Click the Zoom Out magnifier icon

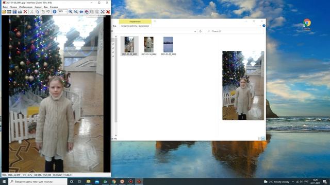76,11
